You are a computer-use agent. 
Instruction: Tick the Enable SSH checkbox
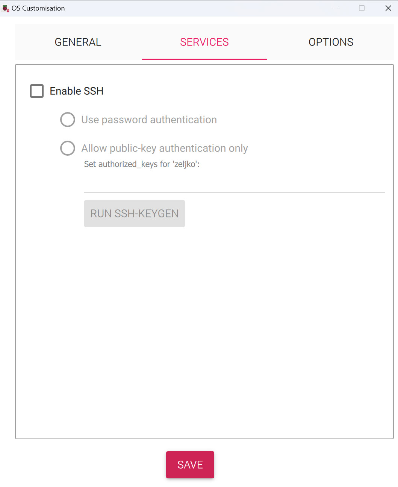[x=37, y=91]
